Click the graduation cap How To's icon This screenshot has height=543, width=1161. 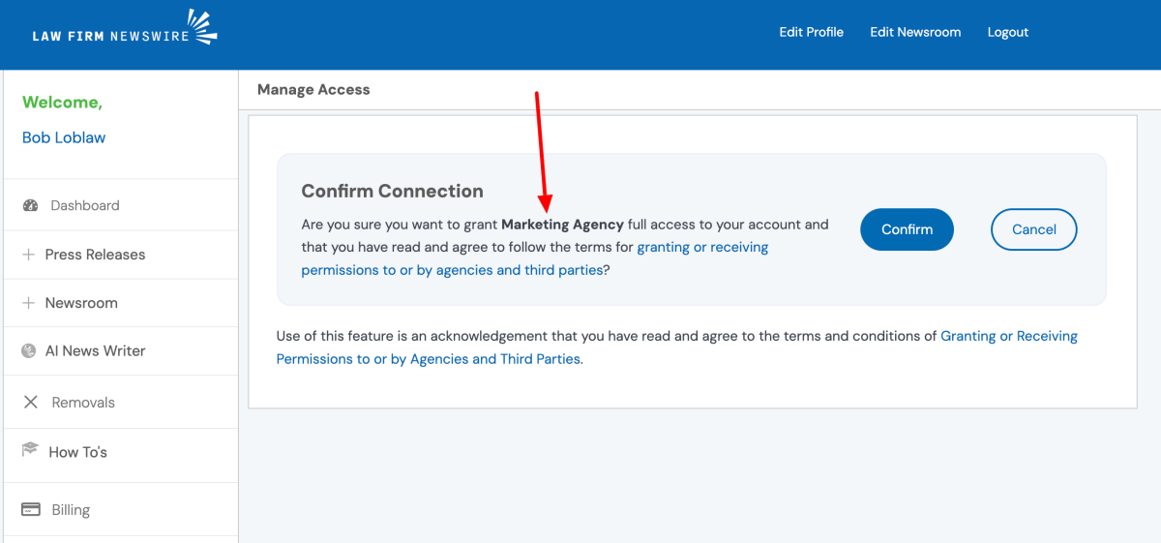(30, 451)
